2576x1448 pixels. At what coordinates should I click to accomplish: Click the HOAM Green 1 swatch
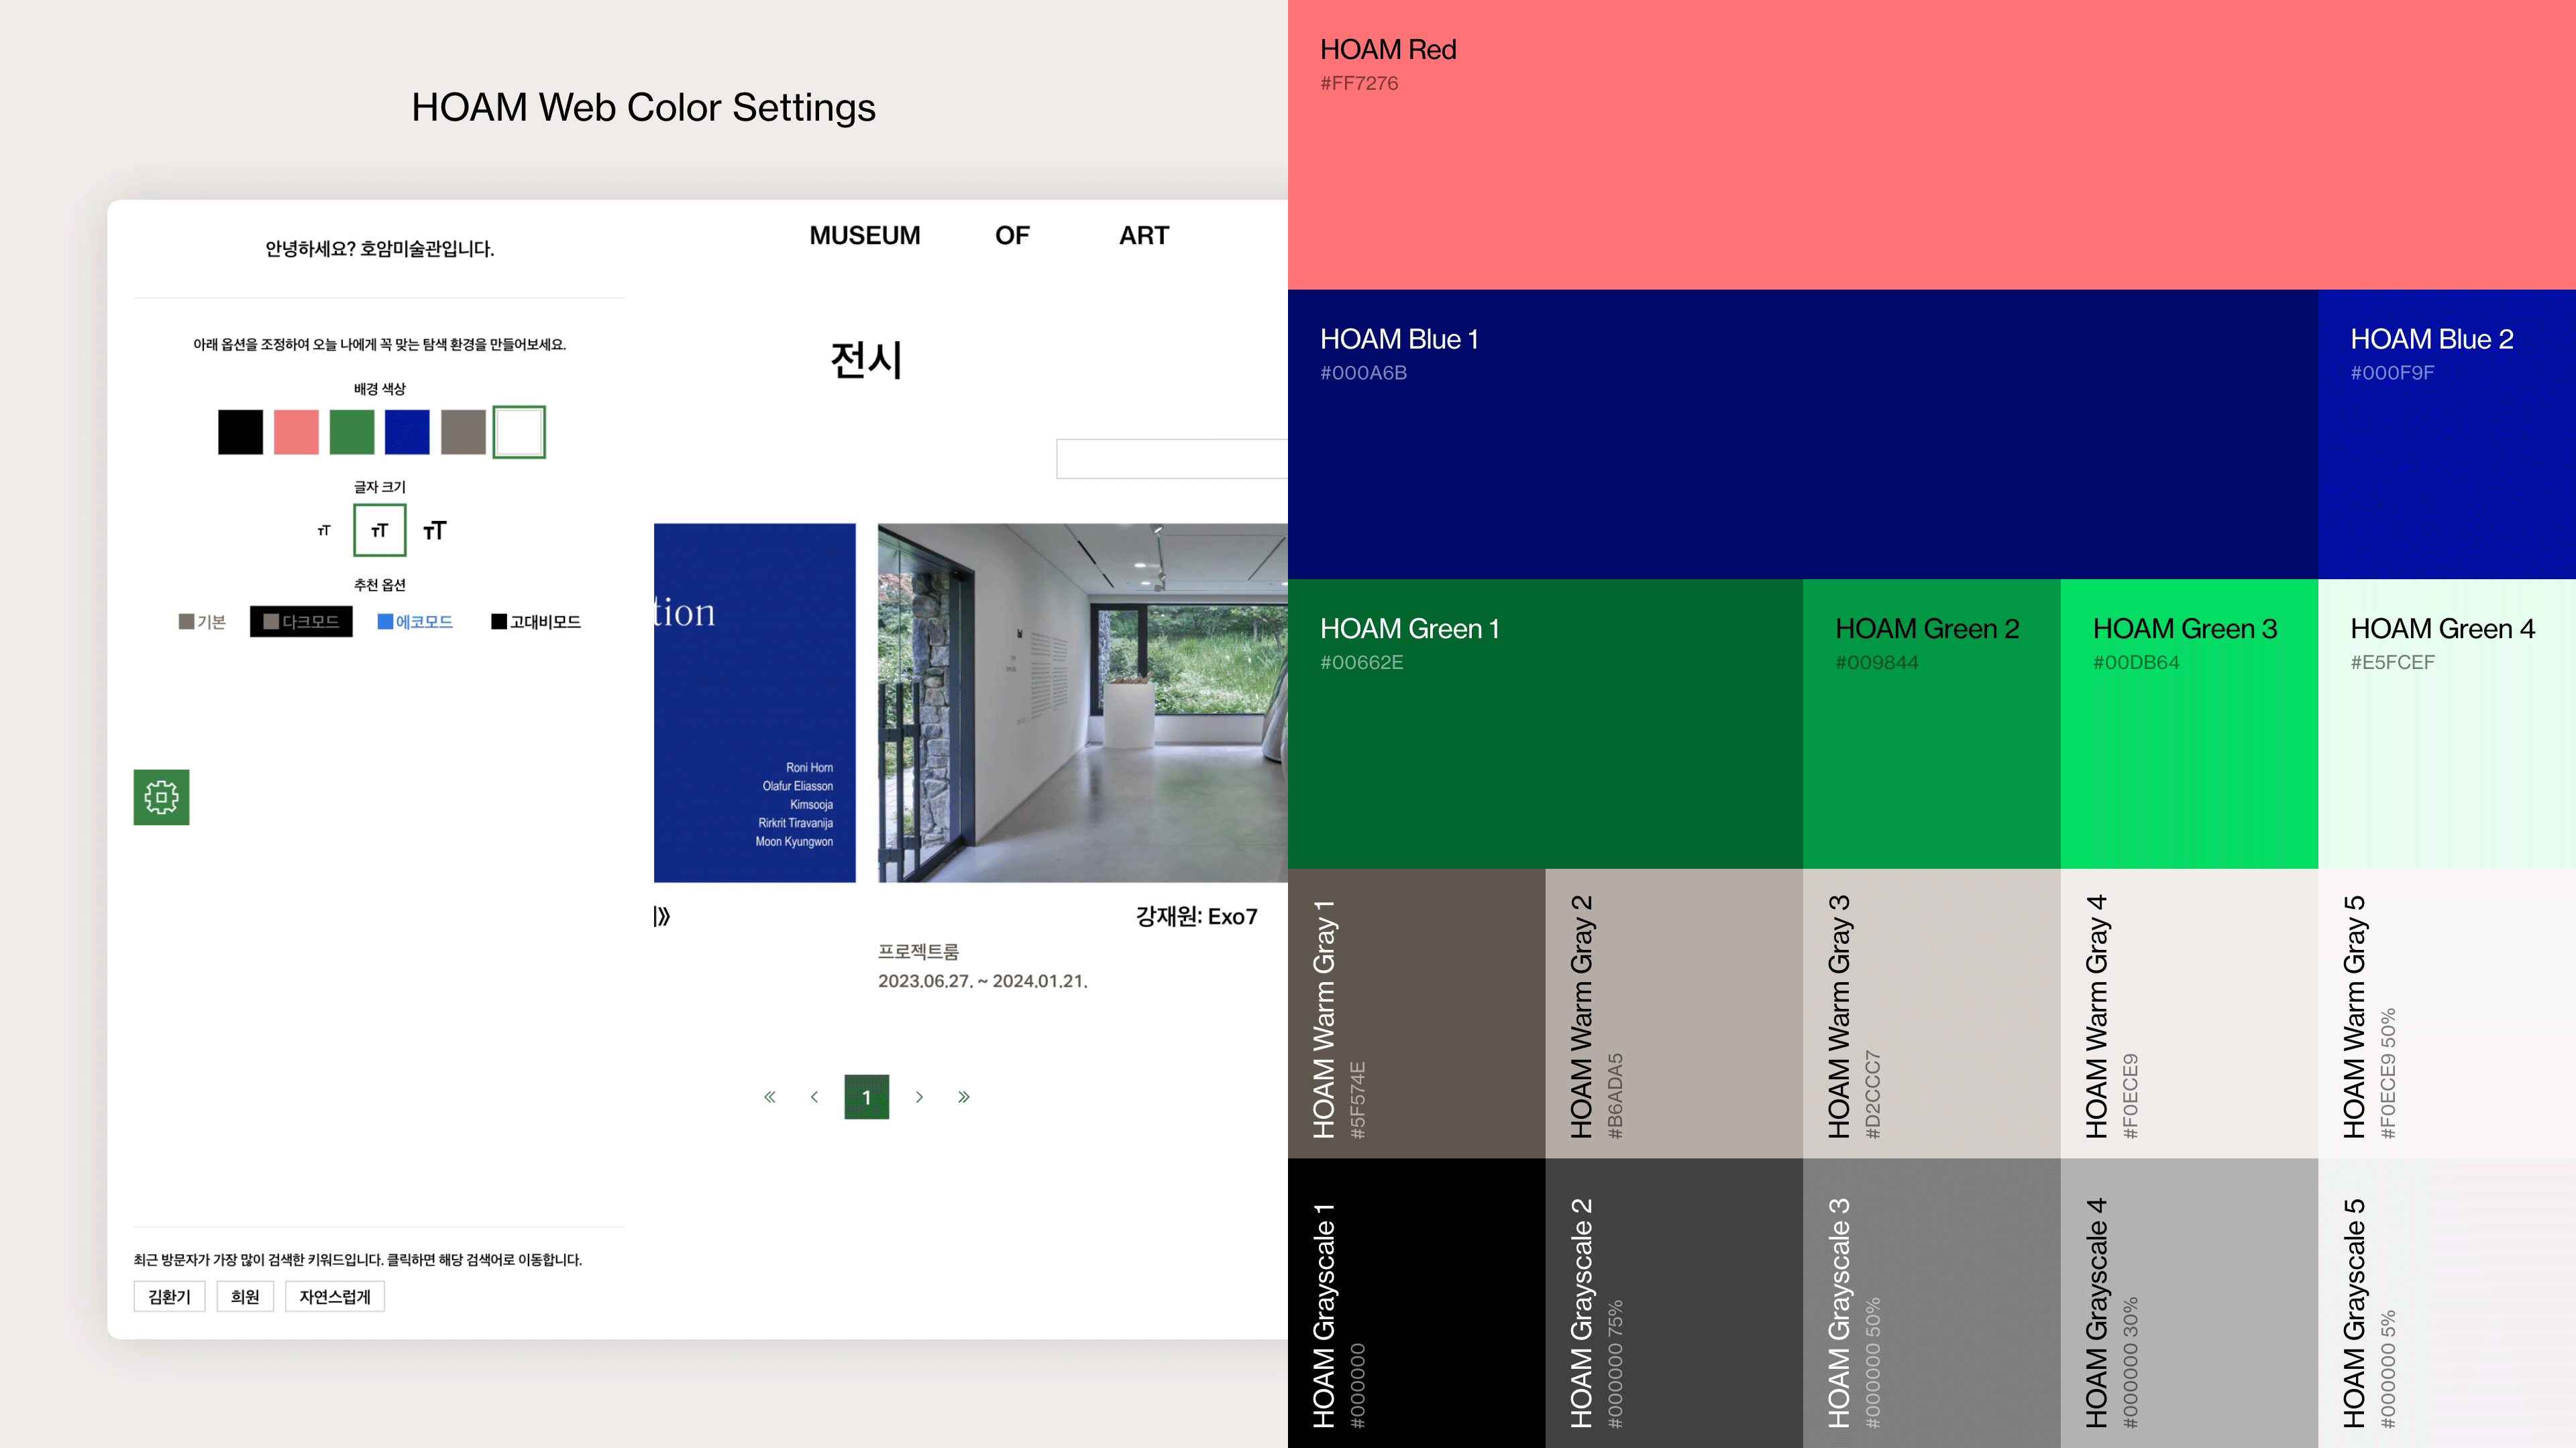pos(1545,725)
